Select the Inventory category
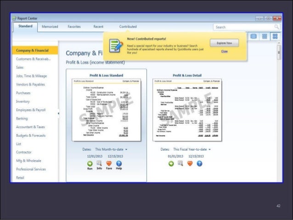Screen dimensions: 293x220 click(x=23, y=102)
